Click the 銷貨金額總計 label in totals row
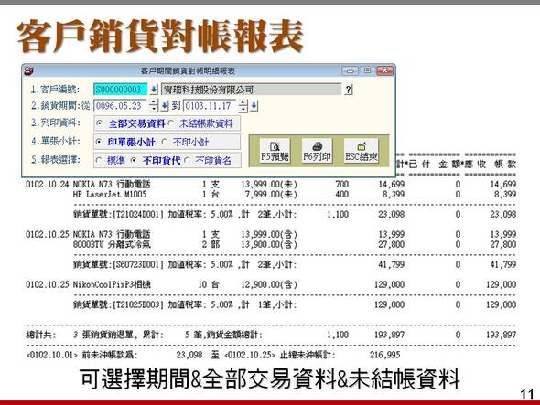 233,335
